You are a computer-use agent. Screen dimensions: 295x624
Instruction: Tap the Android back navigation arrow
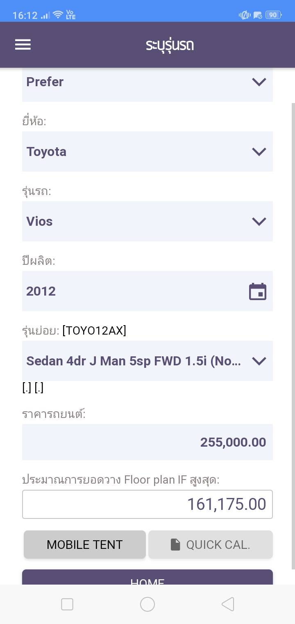click(228, 604)
